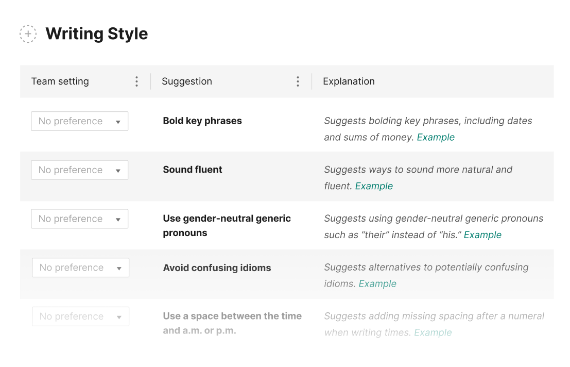Screen dimensions: 570x367
Task: Open the preference dropdown for gender-neutral pronouns
Action: (x=79, y=219)
